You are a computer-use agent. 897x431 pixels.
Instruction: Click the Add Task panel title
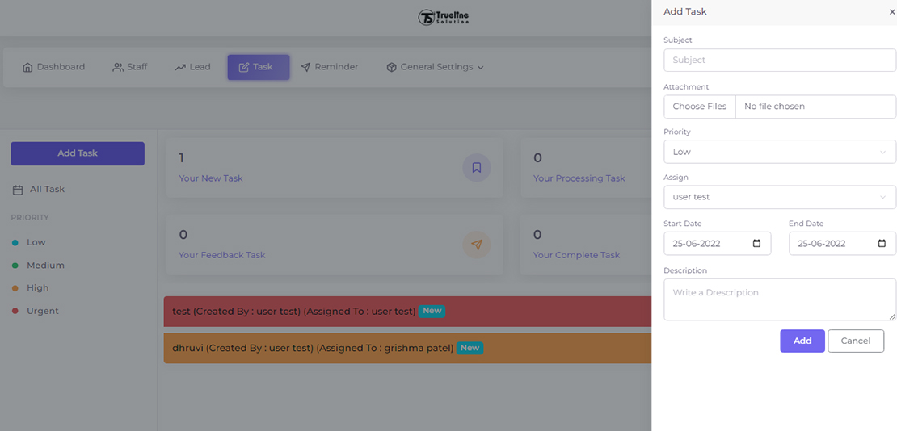pos(684,11)
